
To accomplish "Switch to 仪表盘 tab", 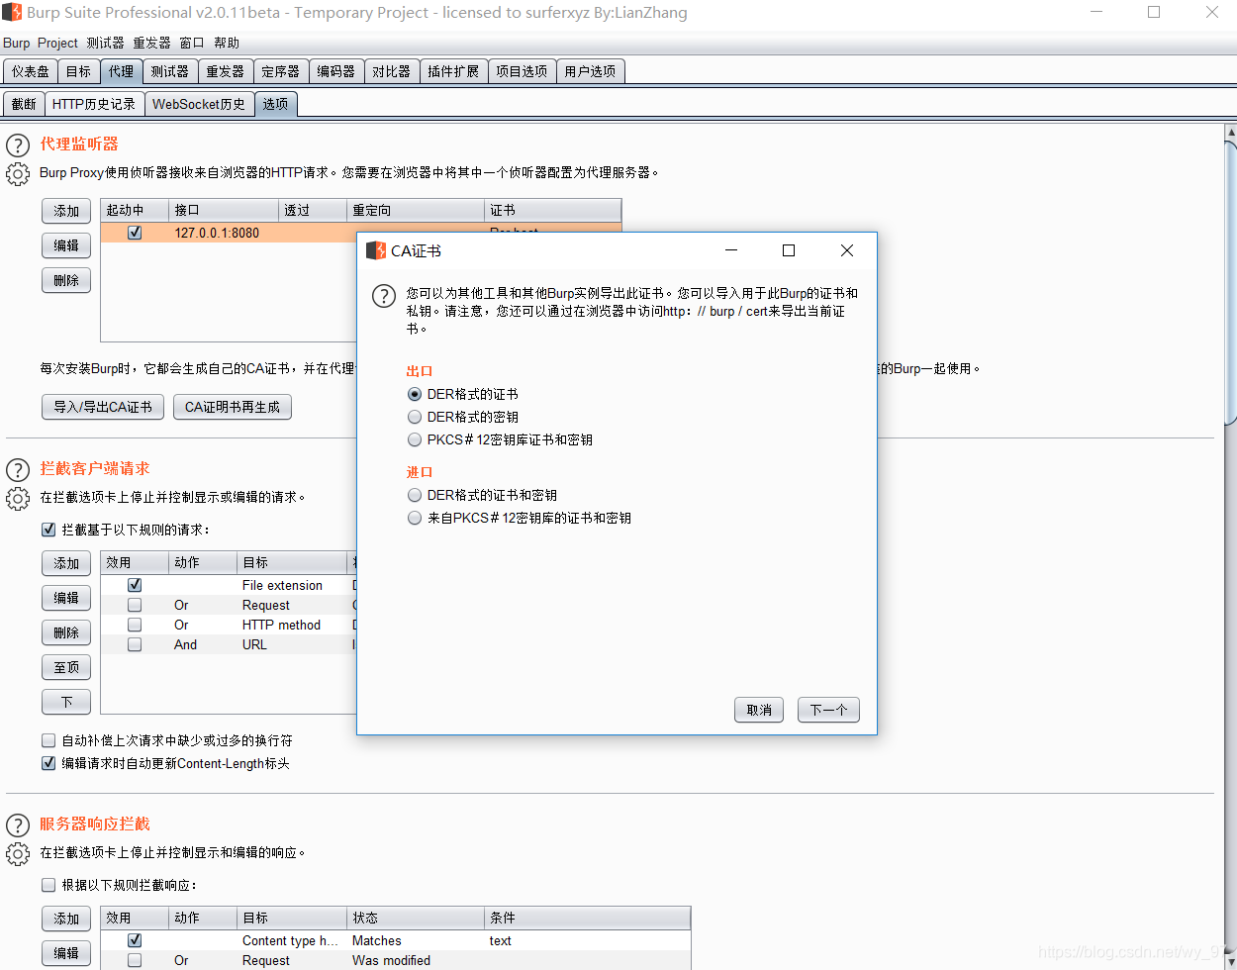I will click(30, 71).
